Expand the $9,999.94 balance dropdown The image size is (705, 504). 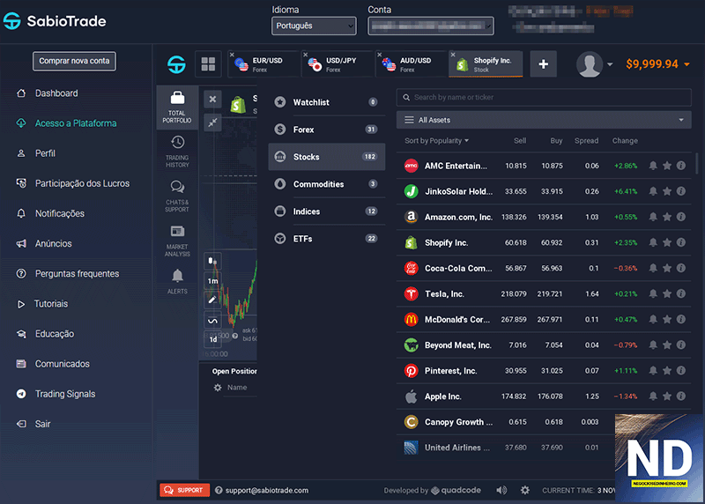click(657, 64)
